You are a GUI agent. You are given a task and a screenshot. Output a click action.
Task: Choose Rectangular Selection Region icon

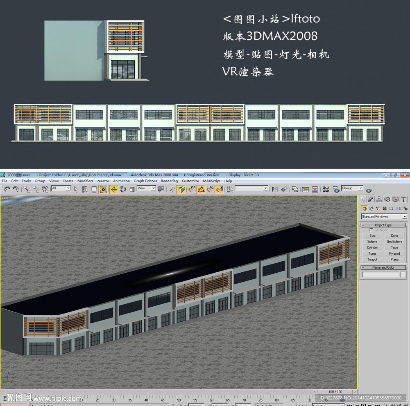[x=94, y=189]
